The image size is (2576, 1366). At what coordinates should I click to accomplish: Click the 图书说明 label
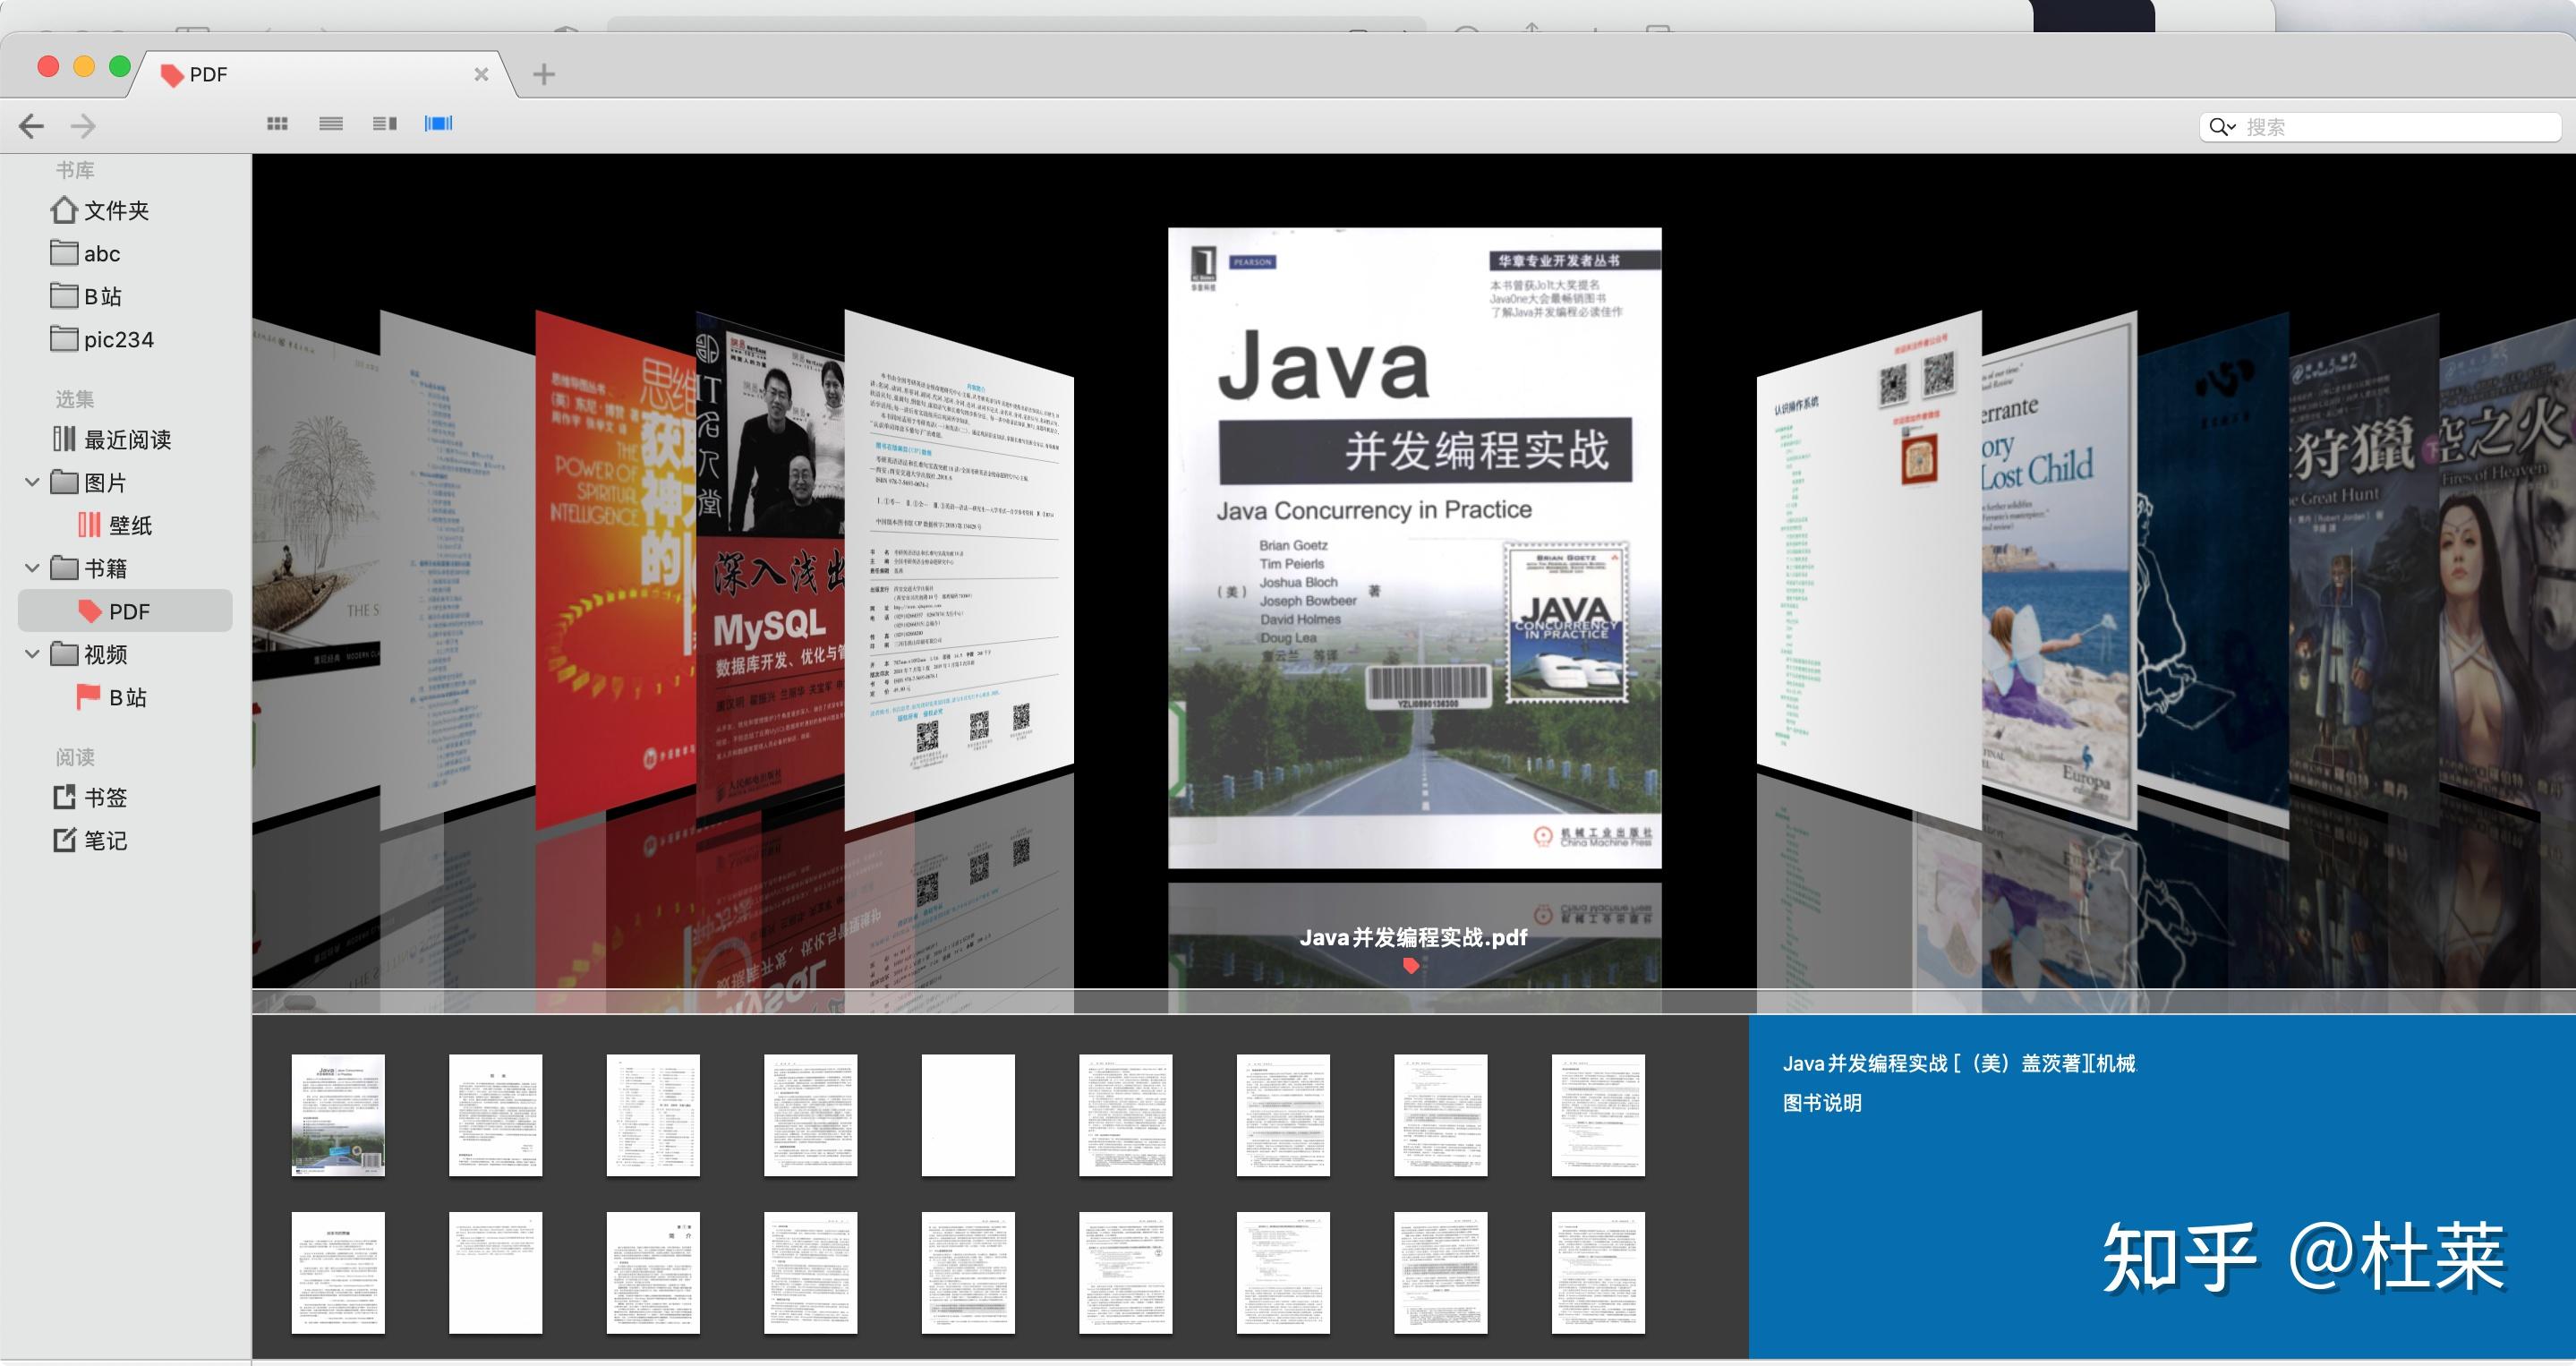1822,1103
